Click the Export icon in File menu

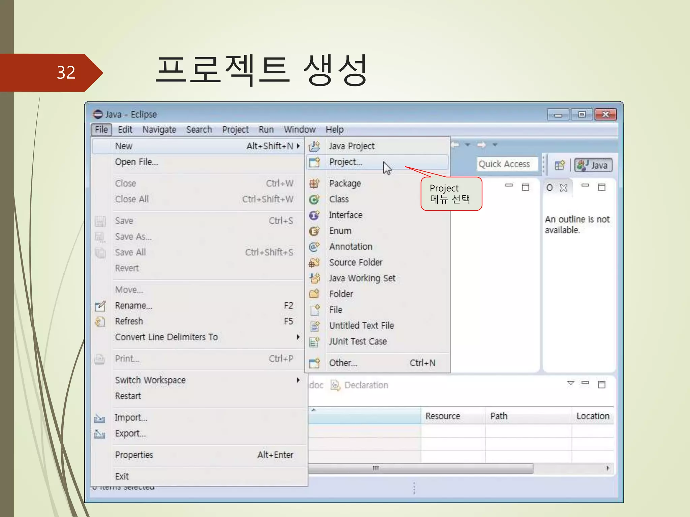pos(100,434)
